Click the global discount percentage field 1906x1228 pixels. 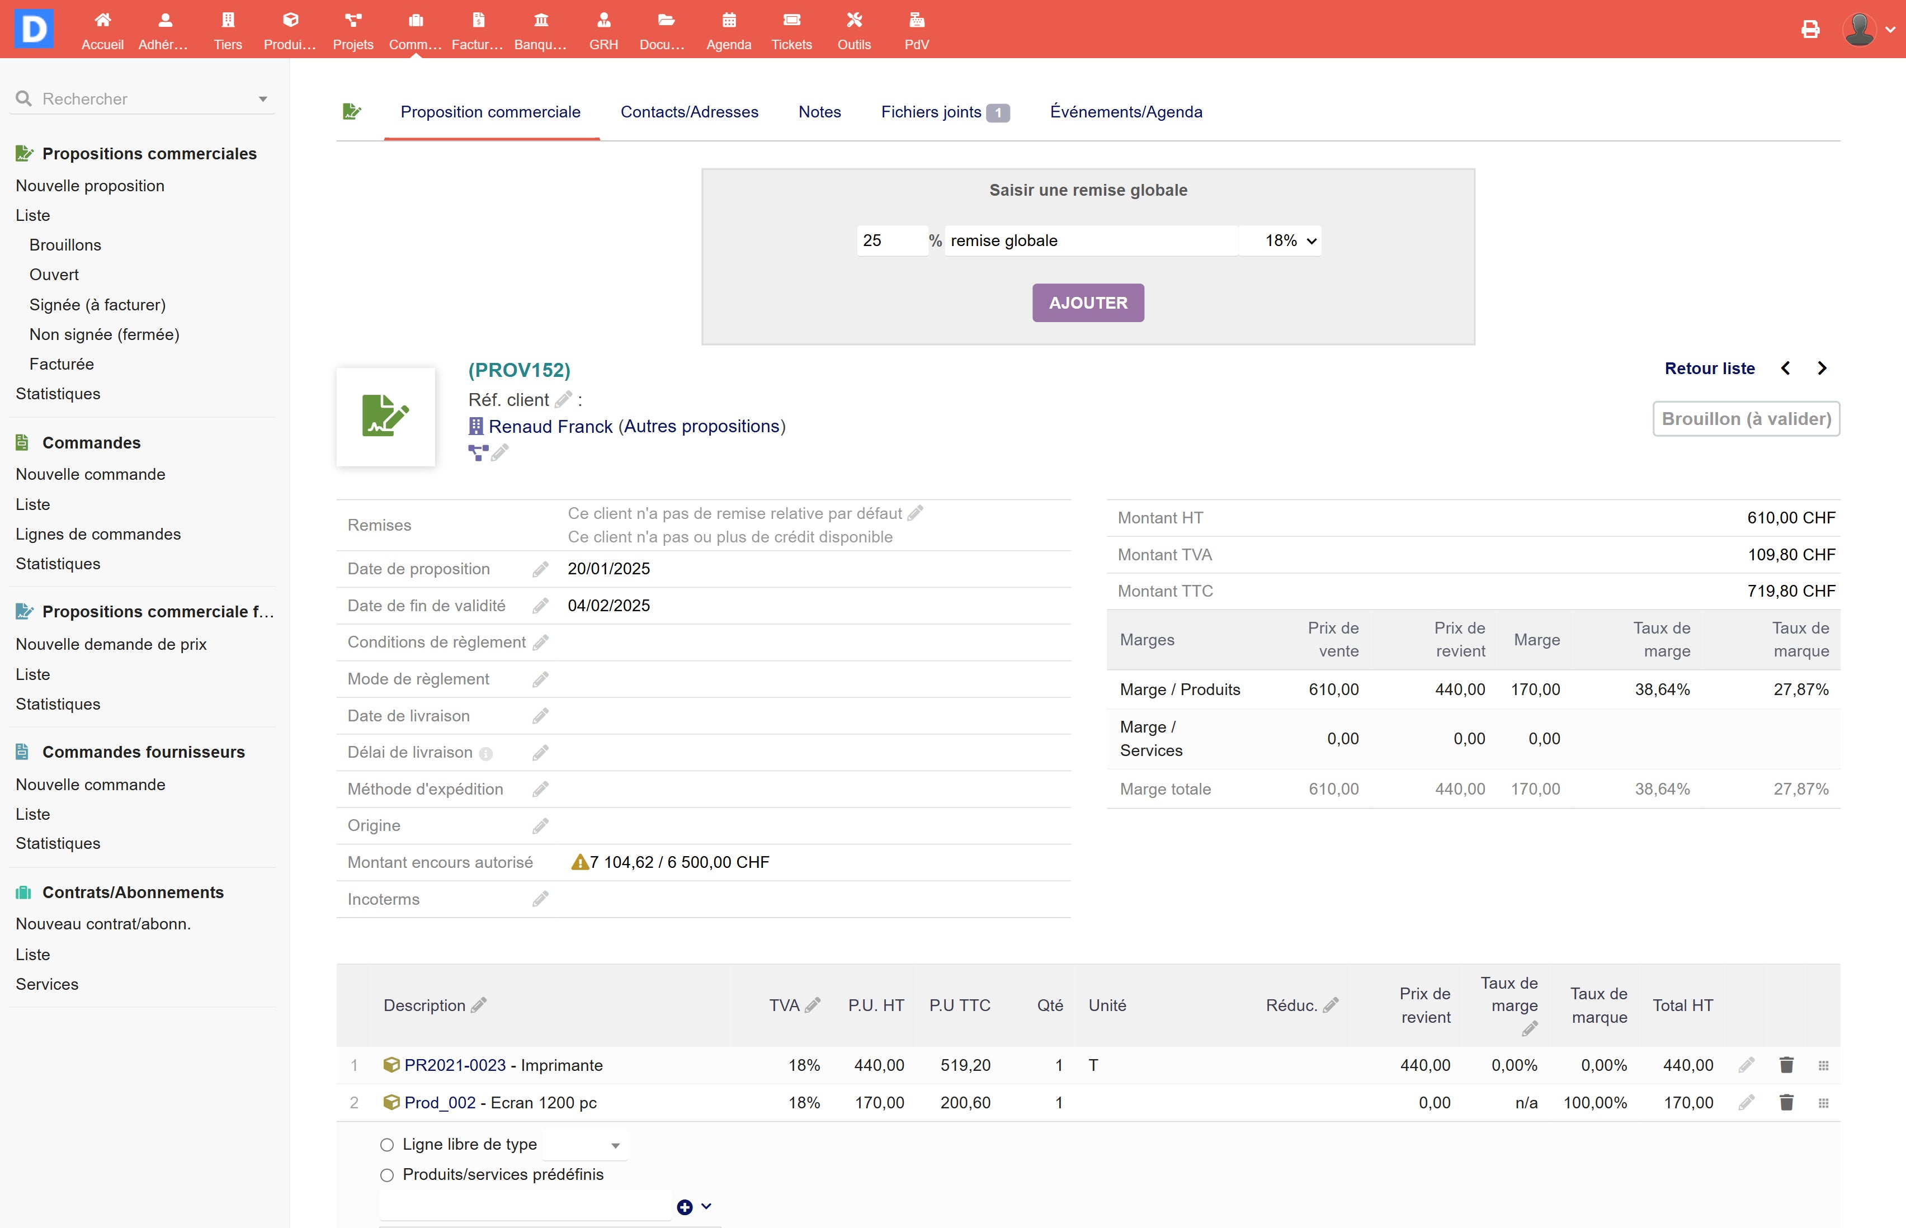point(891,241)
